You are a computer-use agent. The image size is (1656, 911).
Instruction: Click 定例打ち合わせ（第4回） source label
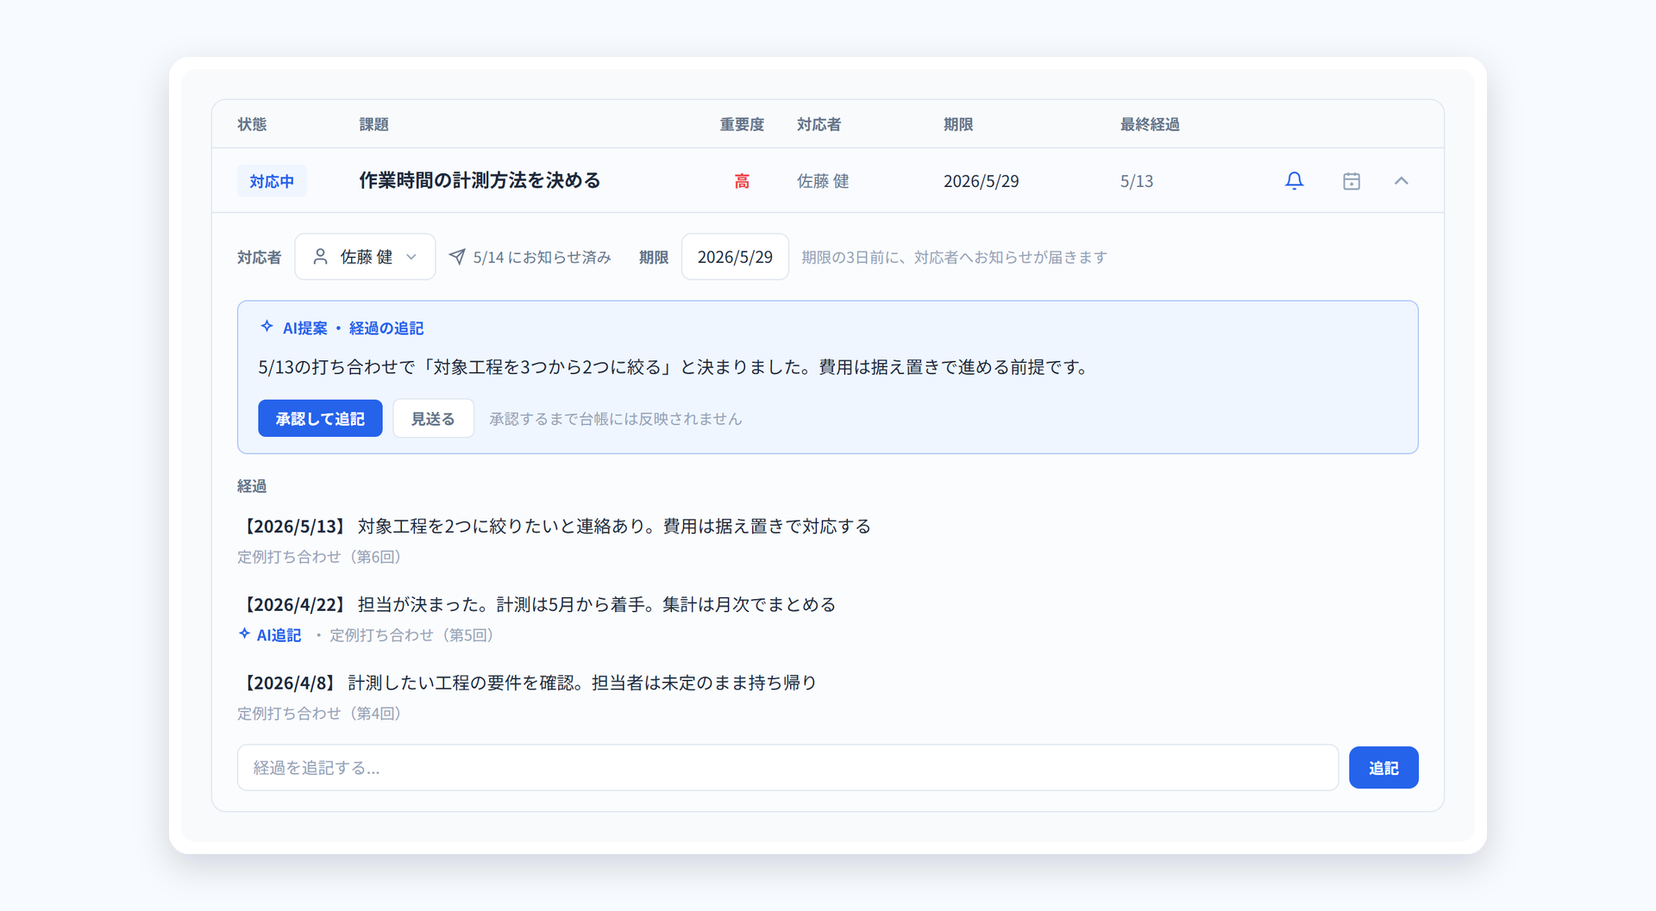(x=322, y=714)
